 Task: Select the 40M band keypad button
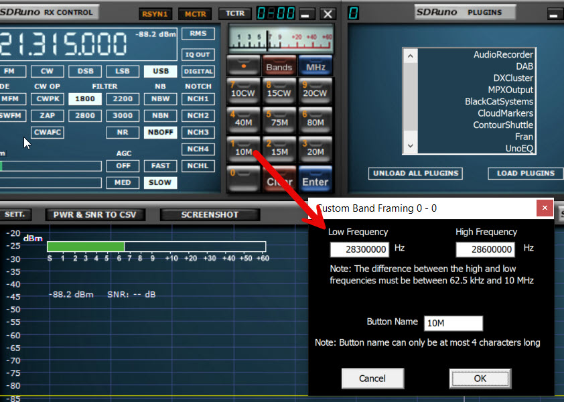pos(243,120)
